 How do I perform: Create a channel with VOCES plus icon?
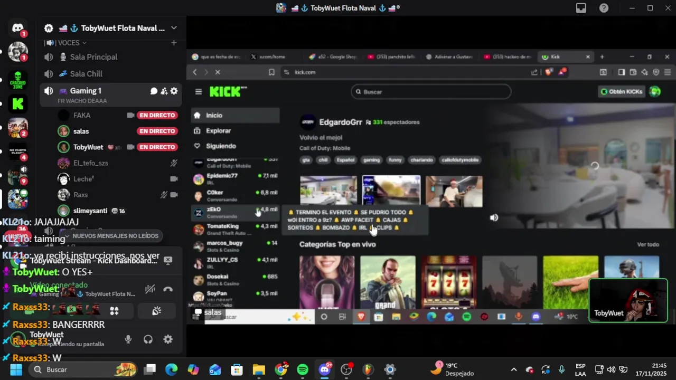pos(174,43)
